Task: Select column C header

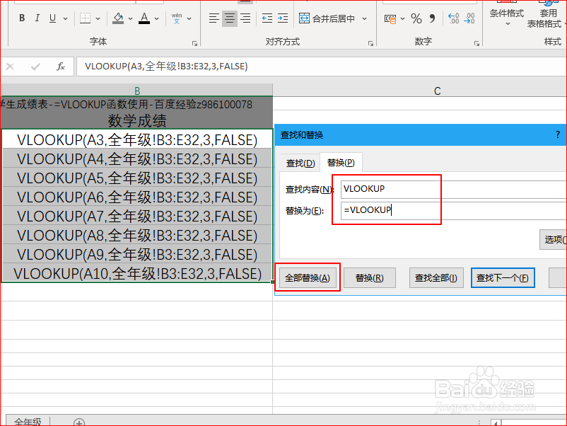Action: 437,91
